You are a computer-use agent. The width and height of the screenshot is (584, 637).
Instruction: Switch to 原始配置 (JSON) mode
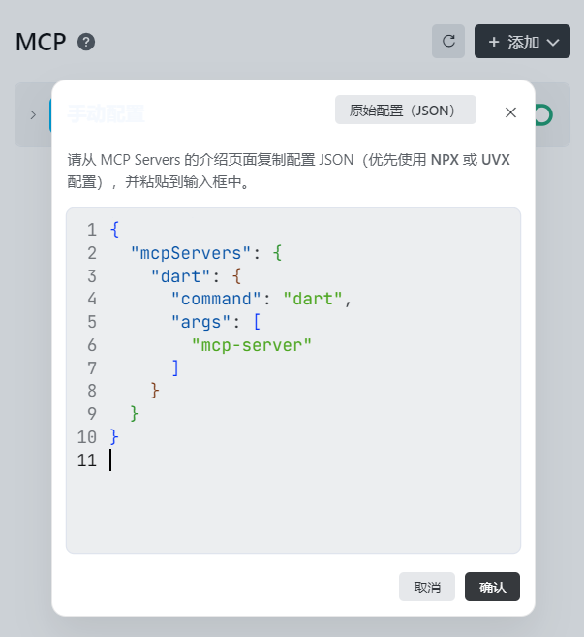pos(406,110)
